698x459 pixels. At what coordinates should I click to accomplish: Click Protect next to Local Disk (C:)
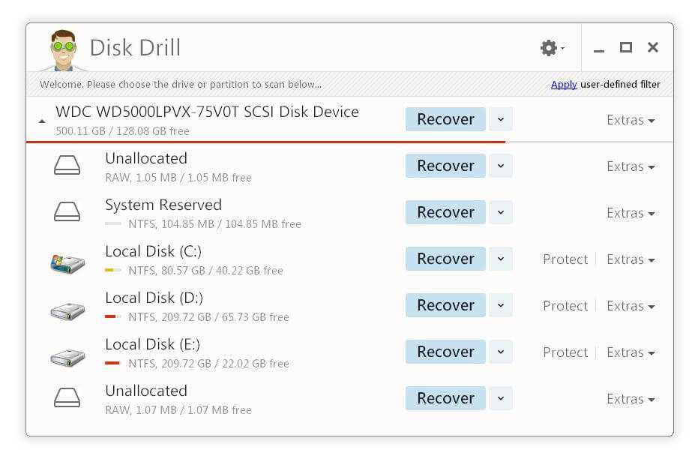(565, 259)
